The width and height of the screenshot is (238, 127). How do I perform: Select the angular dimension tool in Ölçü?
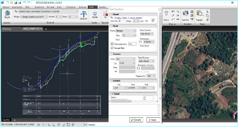pyautogui.click(x=178, y=12)
